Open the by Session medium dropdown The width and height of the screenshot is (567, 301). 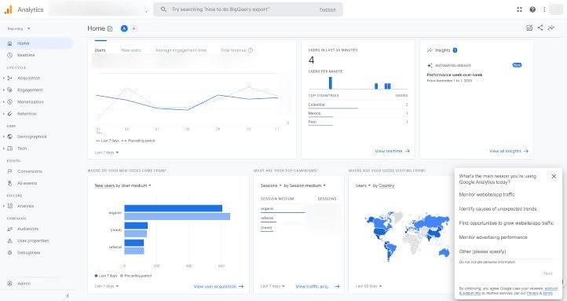305,185
